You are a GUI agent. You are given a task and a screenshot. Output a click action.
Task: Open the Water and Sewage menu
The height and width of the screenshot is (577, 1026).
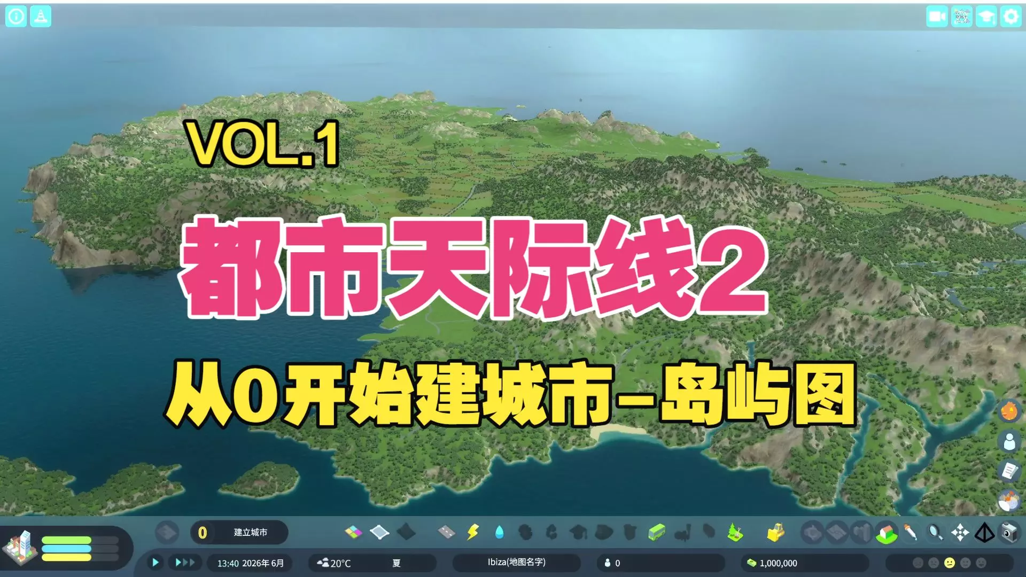[x=499, y=532]
